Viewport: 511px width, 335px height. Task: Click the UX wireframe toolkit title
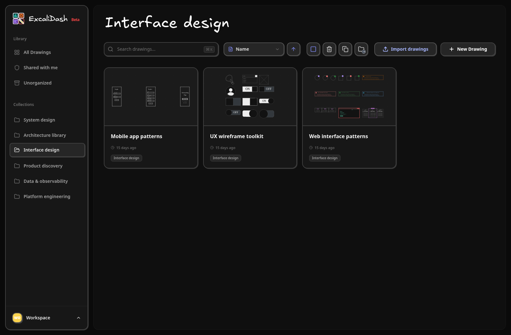click(x=237, y=136)
